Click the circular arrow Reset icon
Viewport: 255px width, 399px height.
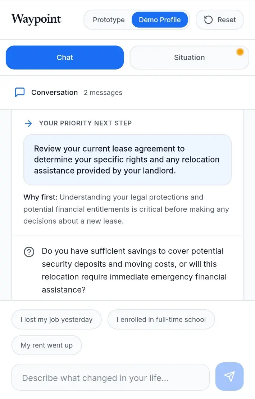208,20
